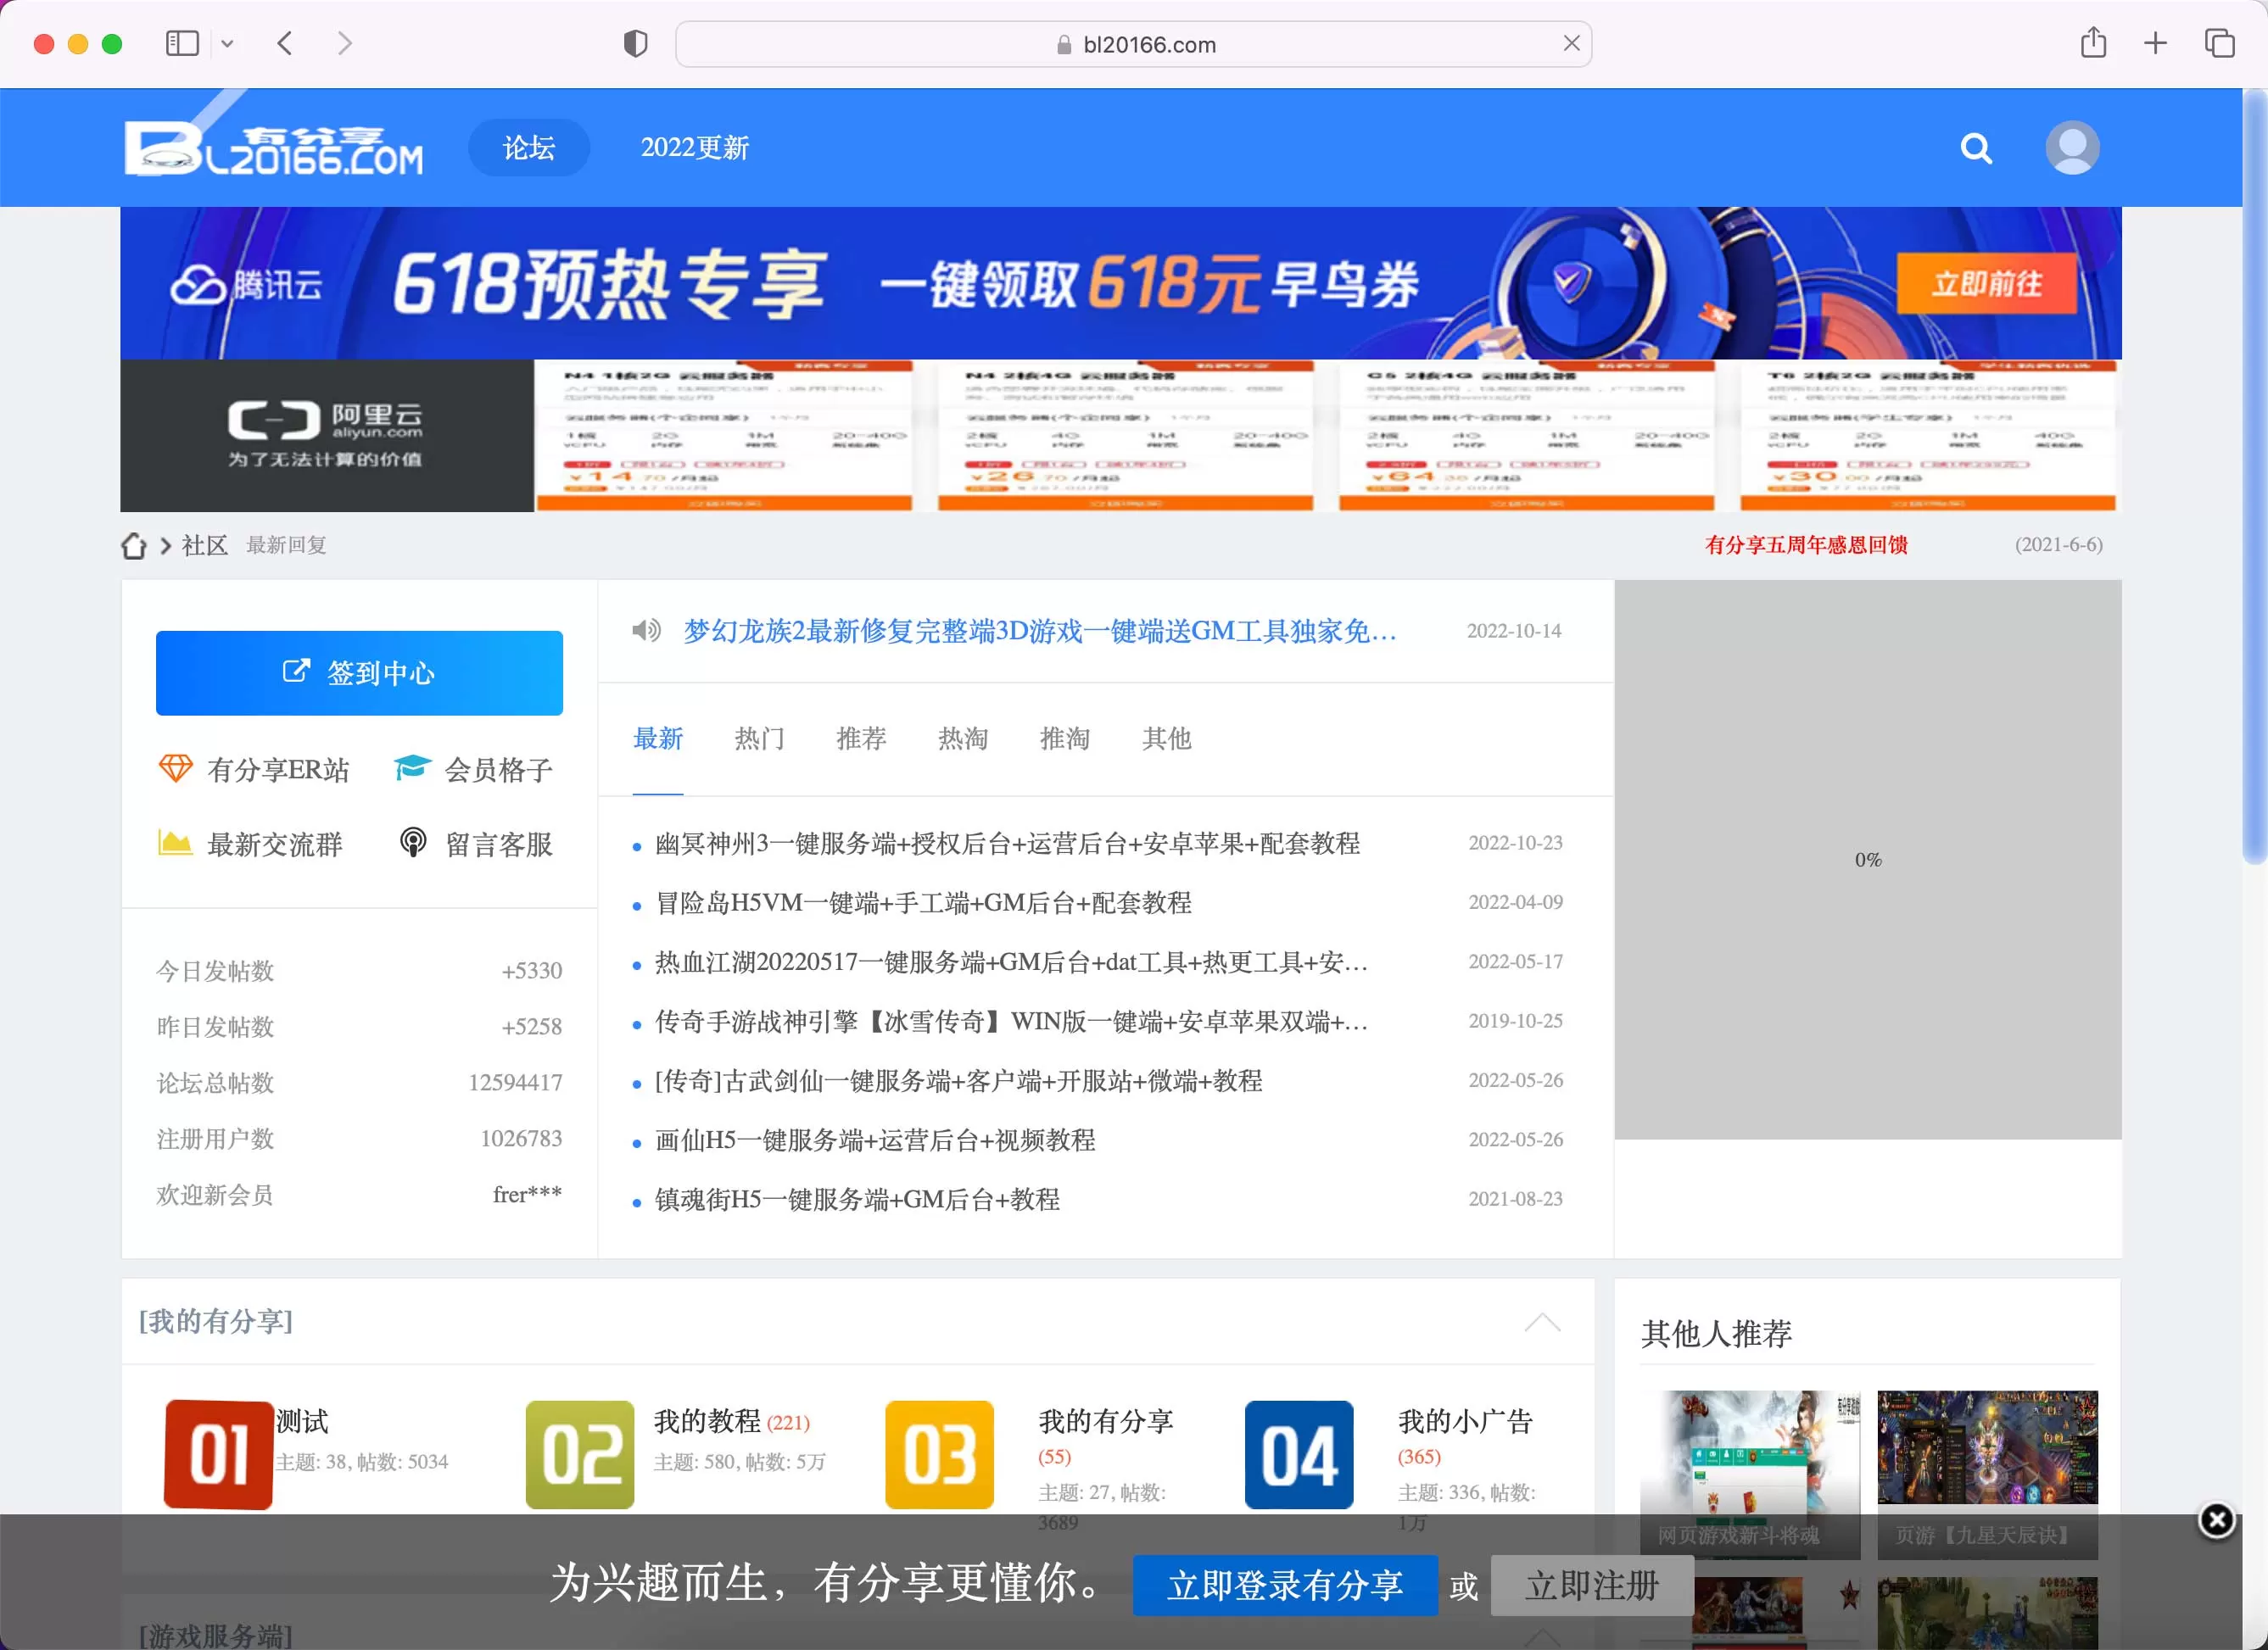Open the 社区 breadcrumb link
Screen dimensions: 2268x1650
204,546
